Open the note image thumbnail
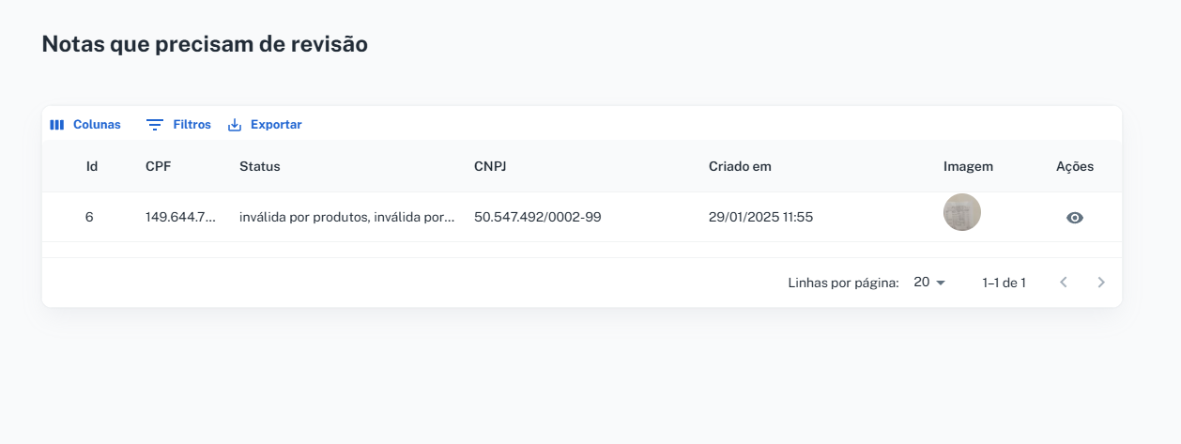The width and height of the screenshot is (1181, 444). (962, 212)
